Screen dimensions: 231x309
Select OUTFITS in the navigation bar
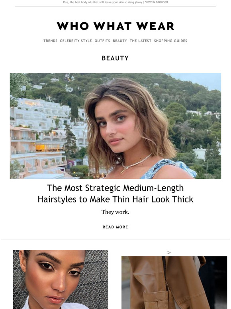[x=102, y=41]
